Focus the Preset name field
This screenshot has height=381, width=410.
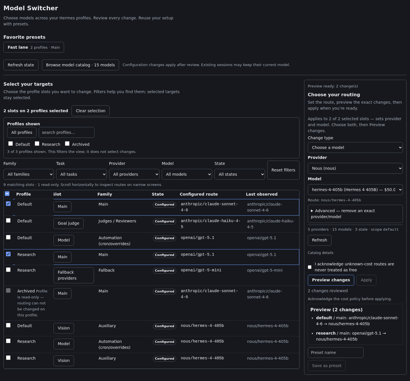pos(336,353)
